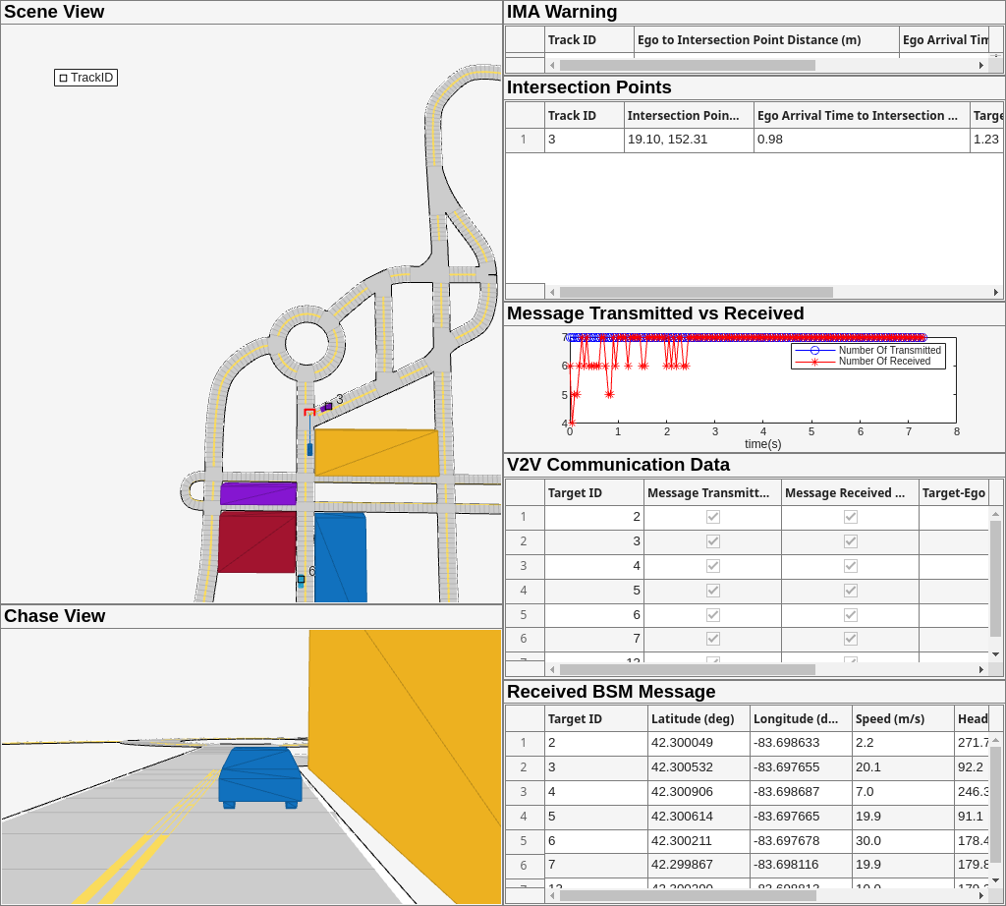The height and width of the screenshot is (906, 1006).
Task: Toggle Message Received checkbox for Target ID 4
Action: pos(851,566)
